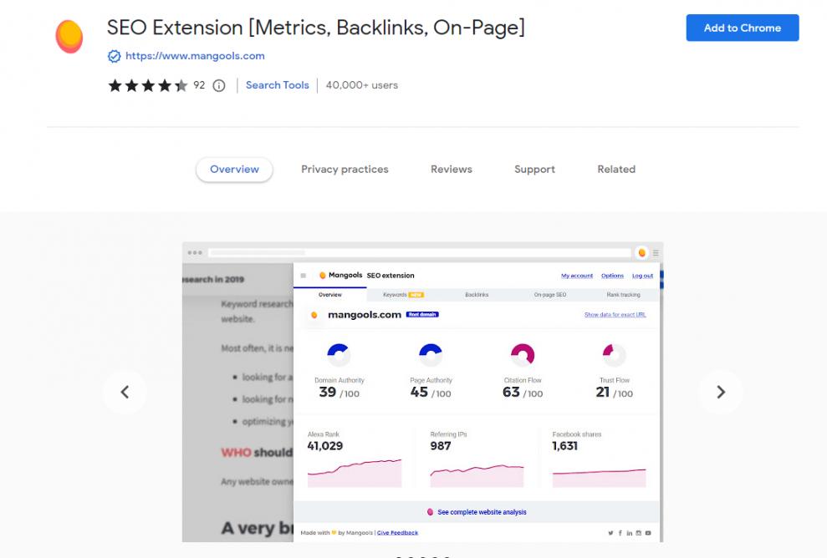The width and height of the screenshot is (827, 558).
Task: Click the Domain Authority donut chart
Action: click(339, 355)
